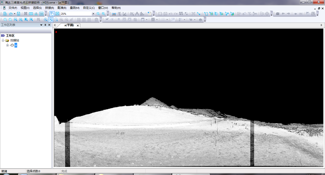Open the zoom percentage dropdown
This screenshot has height=175, width=325.
[x=93, y=14]
